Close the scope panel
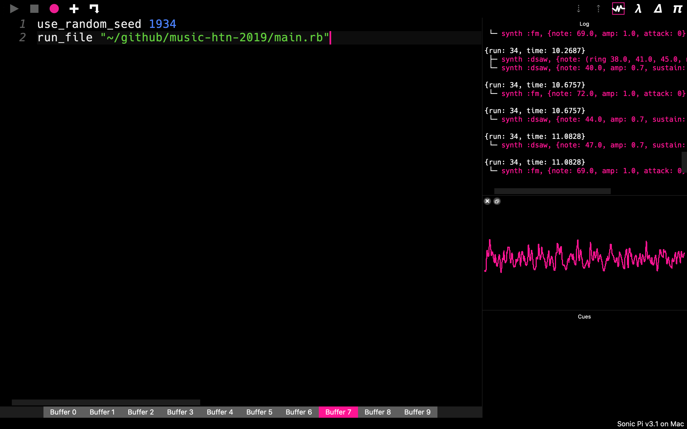687x429 pixels. 487,201
